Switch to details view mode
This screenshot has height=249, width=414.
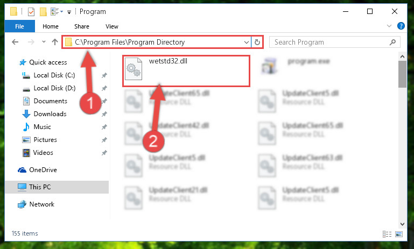point(387,234)
